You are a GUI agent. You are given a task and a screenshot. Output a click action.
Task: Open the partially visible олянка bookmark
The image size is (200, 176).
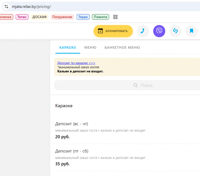pyautogui.click(x=6, y=17)
